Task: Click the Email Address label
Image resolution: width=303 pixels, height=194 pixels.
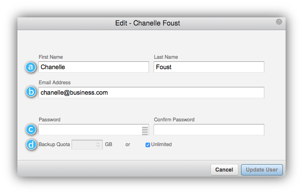Action: point(55,82)
